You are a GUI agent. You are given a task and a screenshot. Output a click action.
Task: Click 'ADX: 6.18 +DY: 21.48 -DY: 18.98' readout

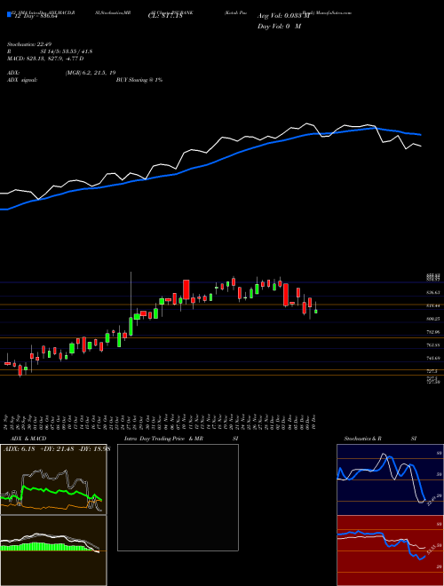pos(57,449)
